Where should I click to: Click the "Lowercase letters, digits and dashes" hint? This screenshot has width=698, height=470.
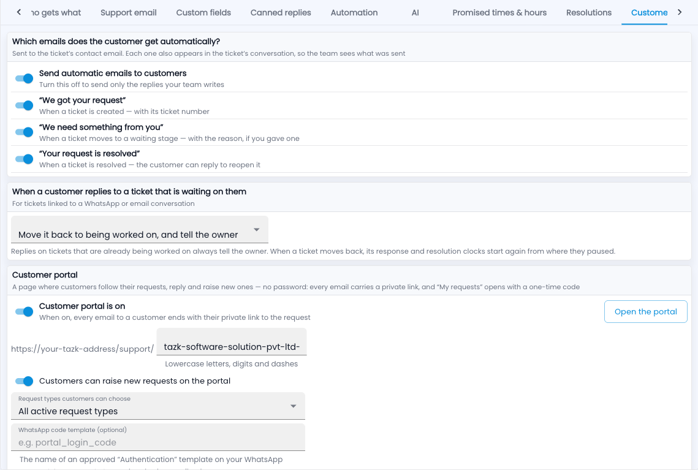tap(232, 363)
